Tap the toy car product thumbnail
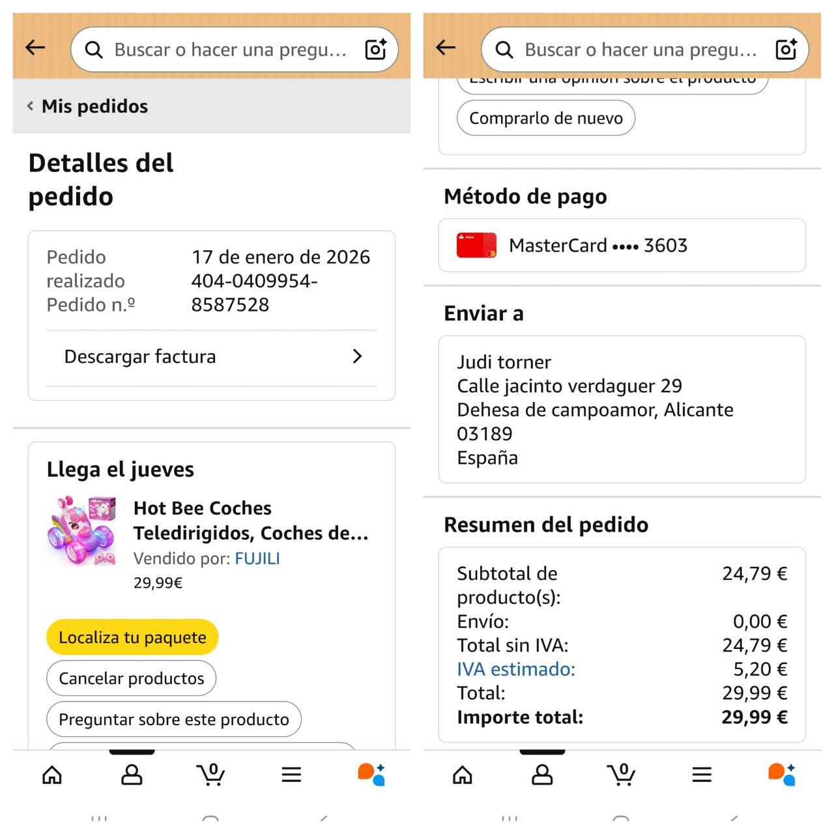Image resolution: width=834 pixels, height=834 pixels. tap(81, 531)
